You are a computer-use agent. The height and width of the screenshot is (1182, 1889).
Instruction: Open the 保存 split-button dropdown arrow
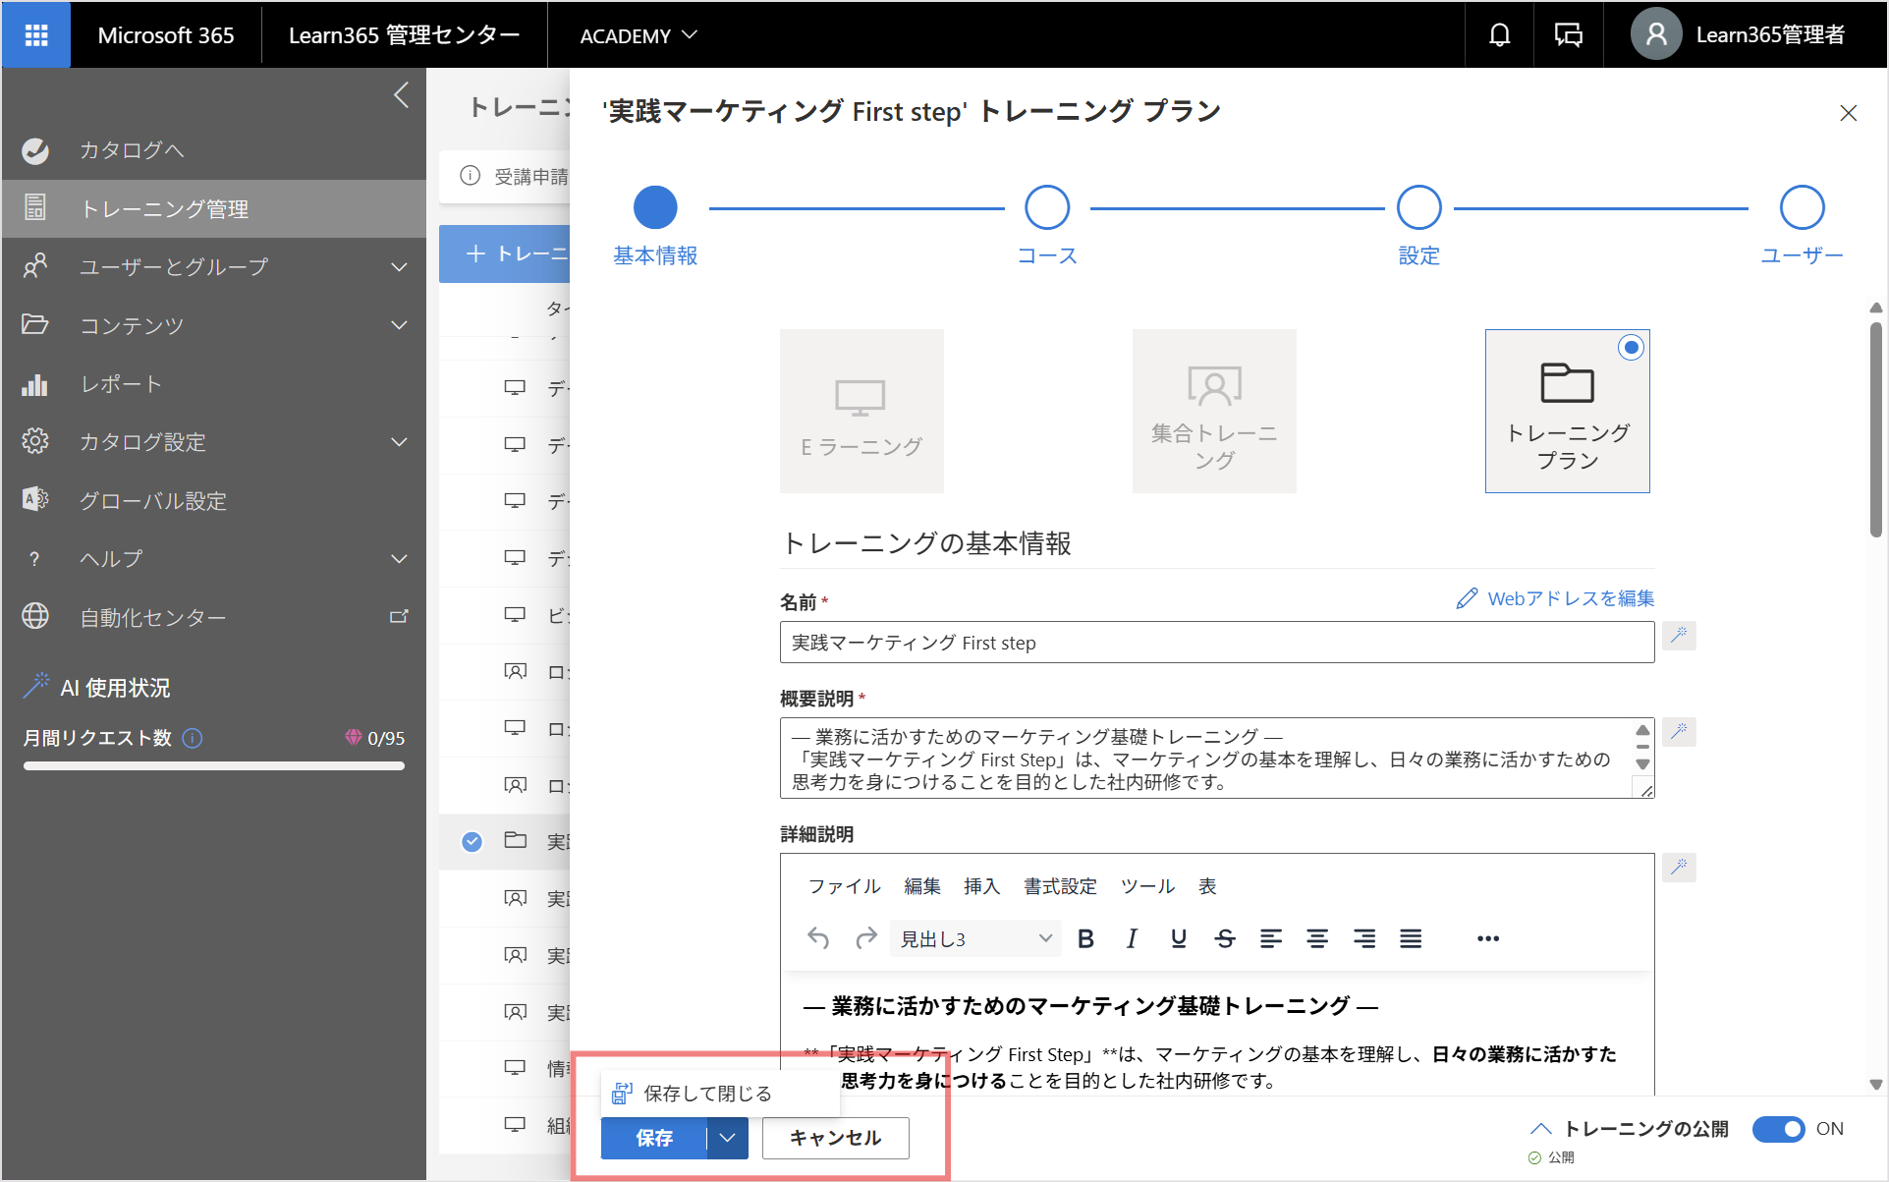[727, 1138]
